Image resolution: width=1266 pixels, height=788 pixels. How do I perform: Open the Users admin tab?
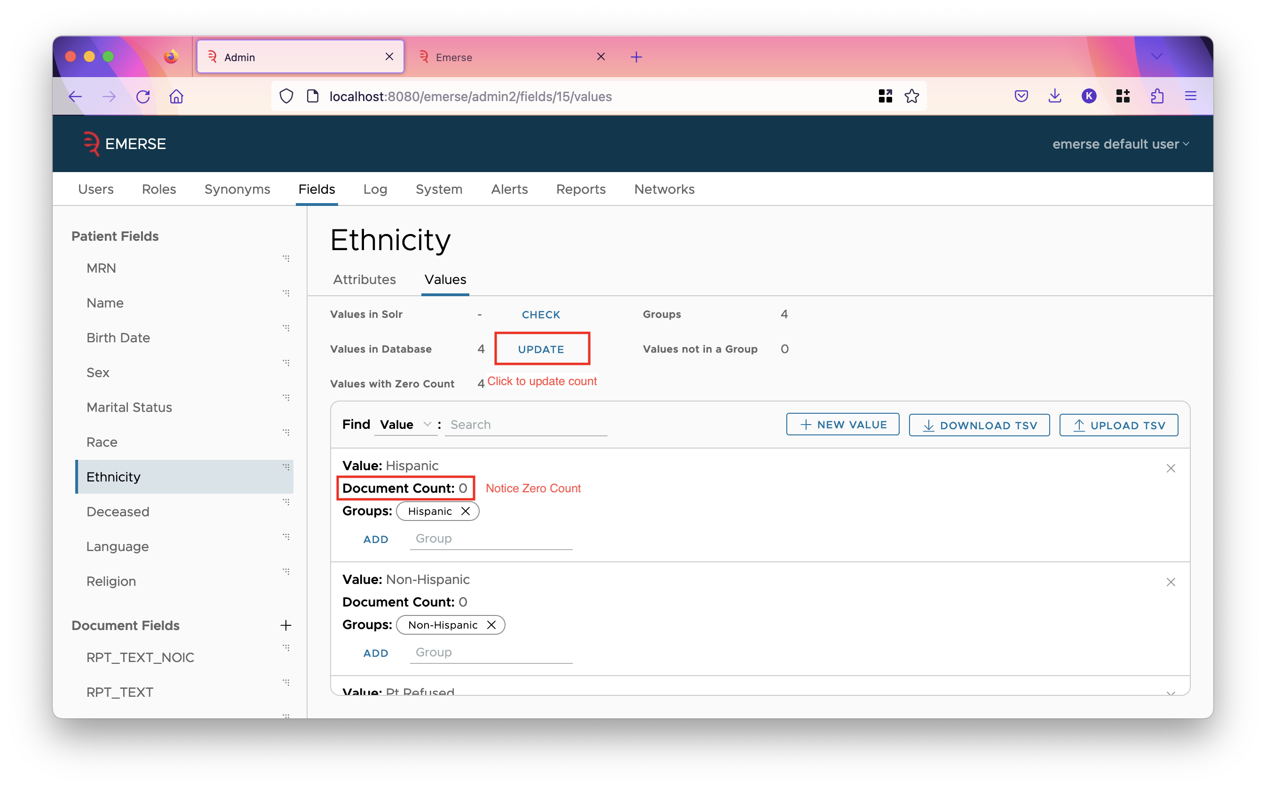tap(96, 189)
